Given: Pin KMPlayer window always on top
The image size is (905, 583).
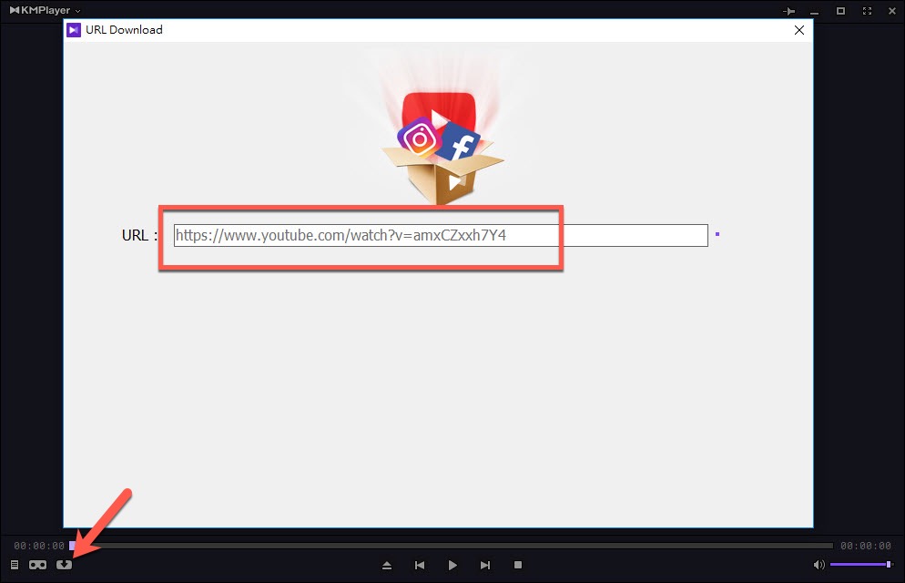Looking at the screenshot, I should point(788,11).
